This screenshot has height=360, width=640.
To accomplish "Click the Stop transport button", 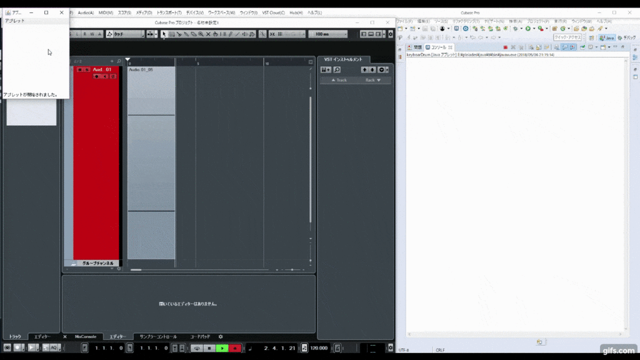I will coord(209,348).
